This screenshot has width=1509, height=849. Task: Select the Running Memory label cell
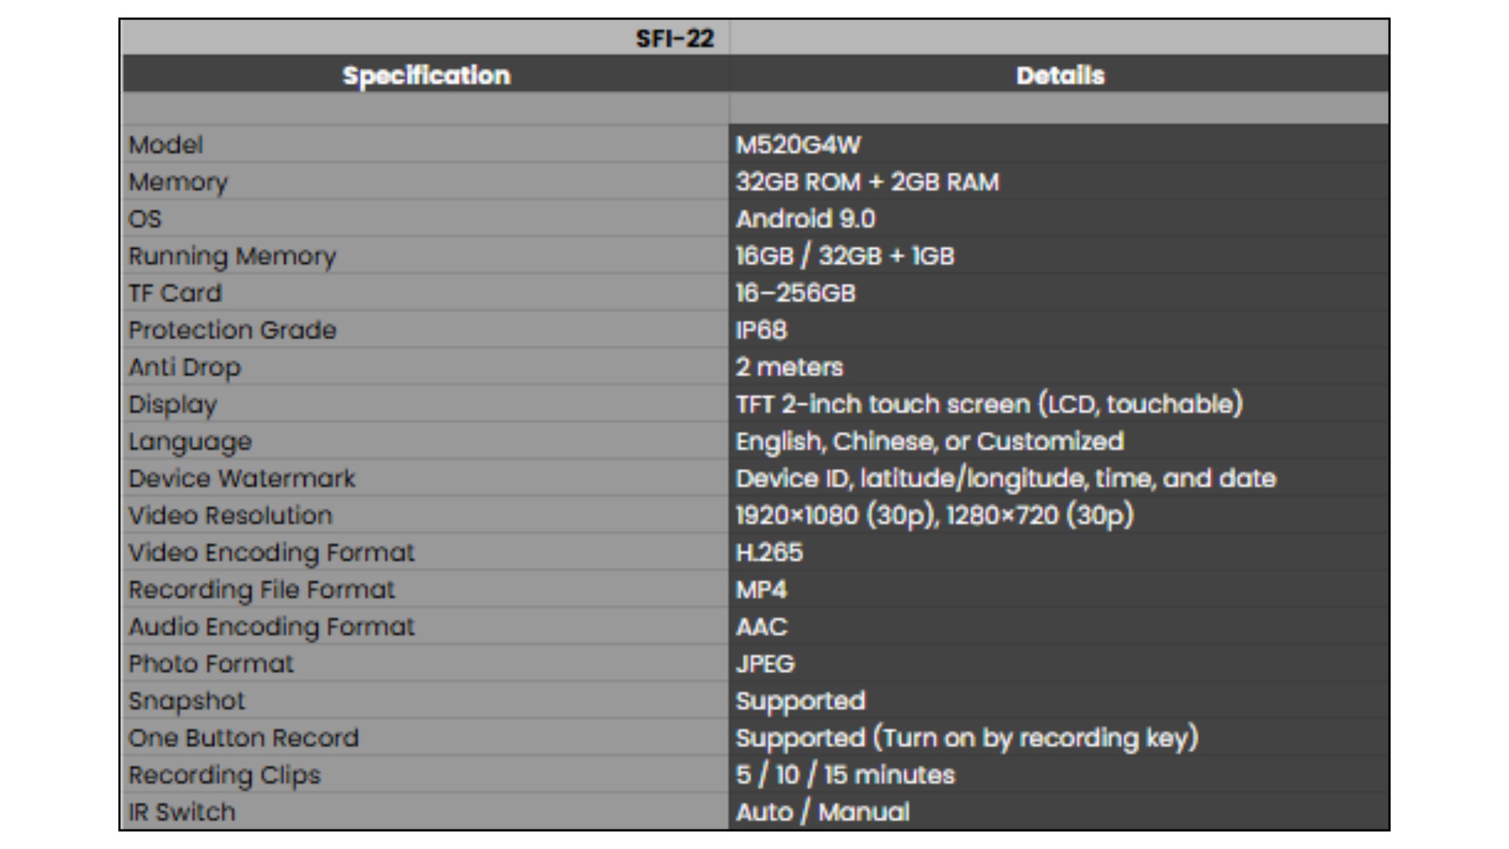[232, 256]
